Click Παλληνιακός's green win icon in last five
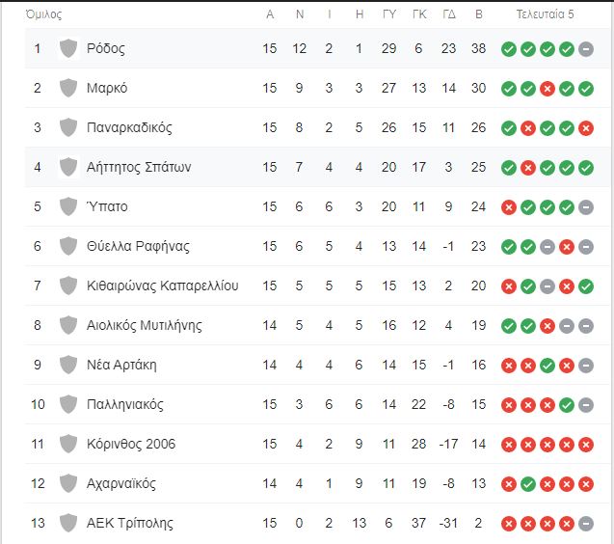Image resolution: width=614 pixels, height=544 pixels. click(567, 405)
